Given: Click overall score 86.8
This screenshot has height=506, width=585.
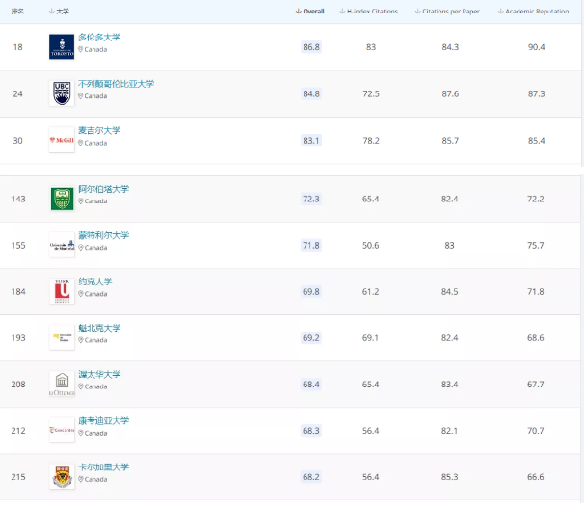Looking at the screenshot, I should [x=311, y=47].
